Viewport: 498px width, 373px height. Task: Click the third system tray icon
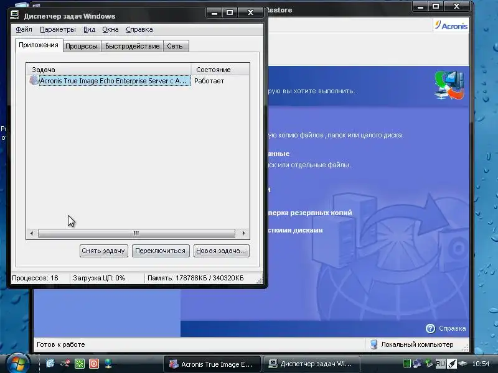pos(429,364)
